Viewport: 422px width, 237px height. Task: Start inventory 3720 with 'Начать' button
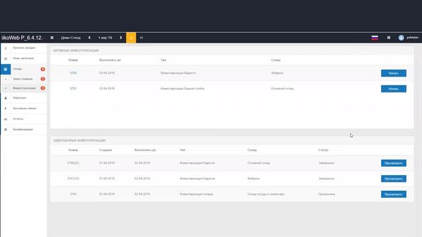394,73
